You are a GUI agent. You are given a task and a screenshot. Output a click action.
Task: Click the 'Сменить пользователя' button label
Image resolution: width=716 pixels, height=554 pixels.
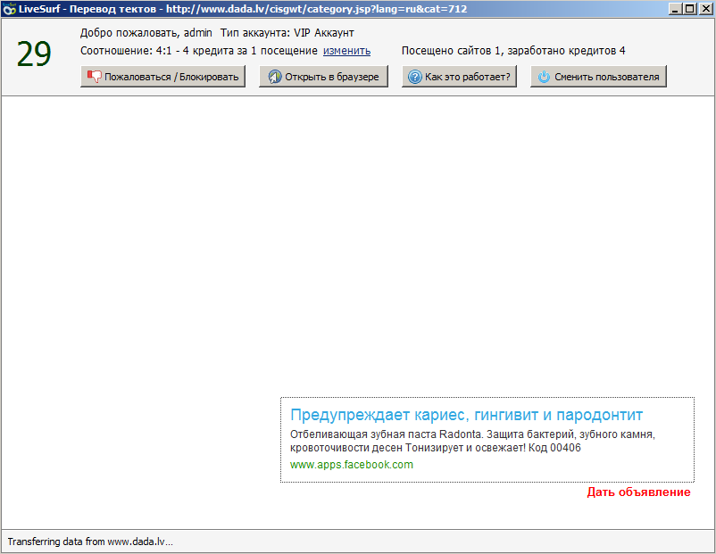pyautogui.click(x=607, y=77)
